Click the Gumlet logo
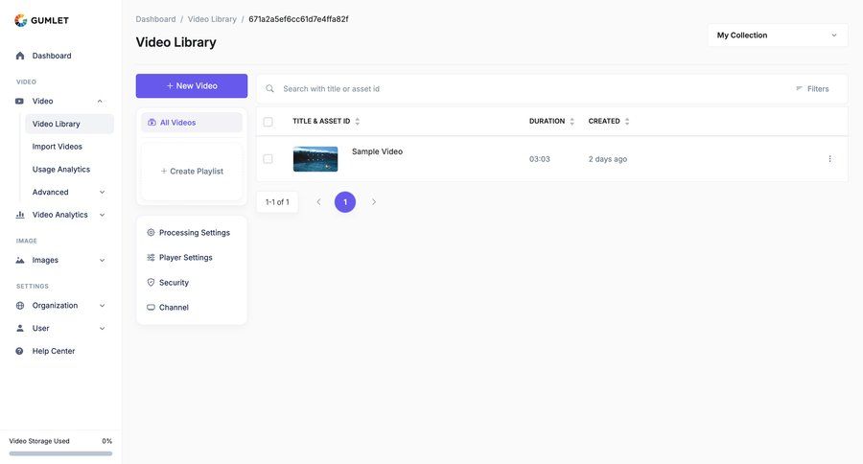Viewport: 863px width, 464px height. click(x=42, y=20)
